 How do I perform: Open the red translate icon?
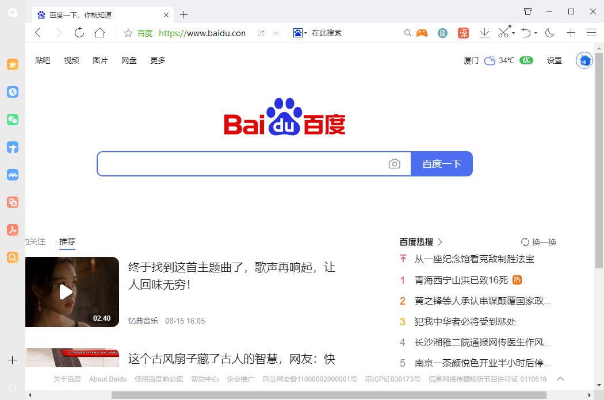click(x=463, y=33)
